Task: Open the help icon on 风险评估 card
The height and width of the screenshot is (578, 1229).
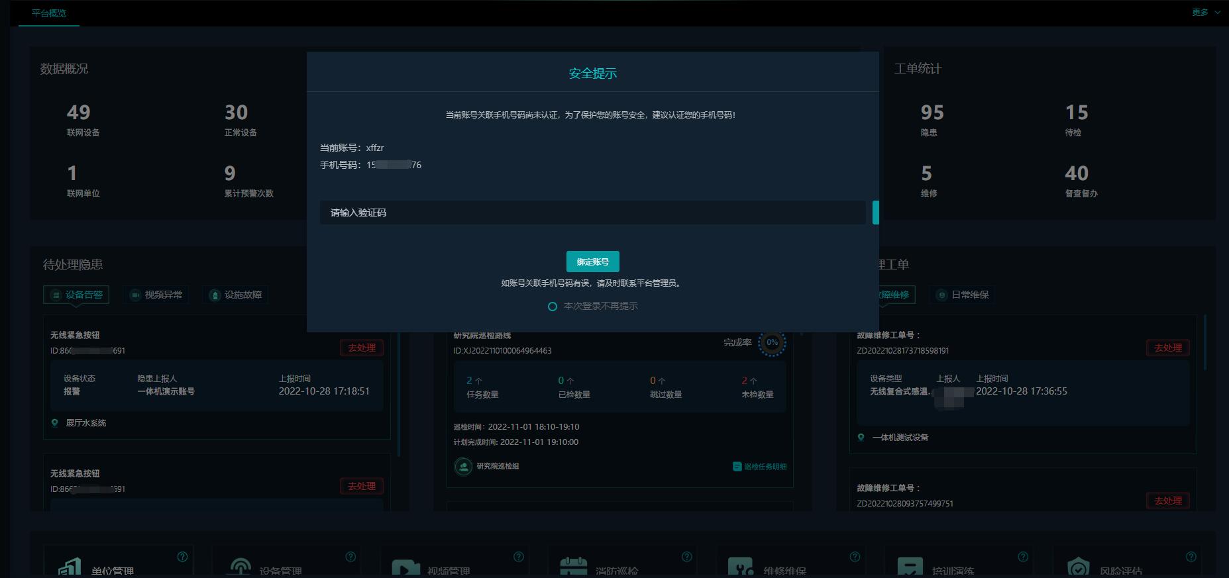Action: point(1191,557)
